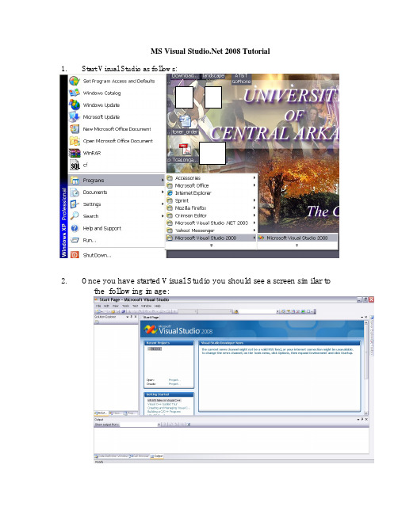Click Shut Down... in Start menu
The width and height of the screenshot is (398, 514).
(x=117, y=255)
